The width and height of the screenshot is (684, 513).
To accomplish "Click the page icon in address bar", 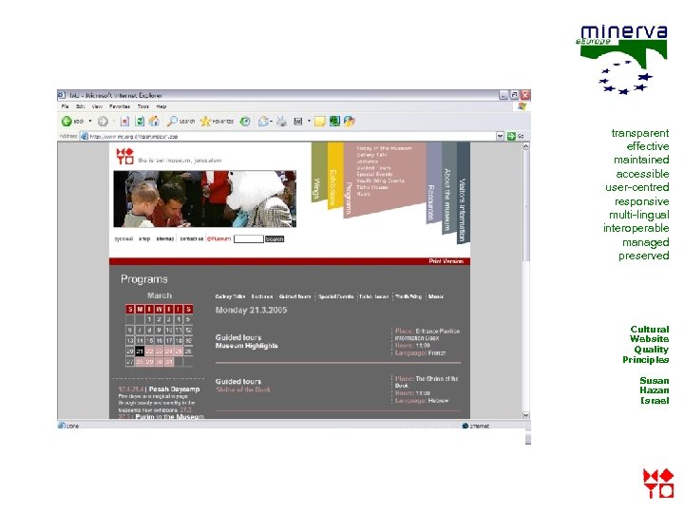I will point(85,136).
